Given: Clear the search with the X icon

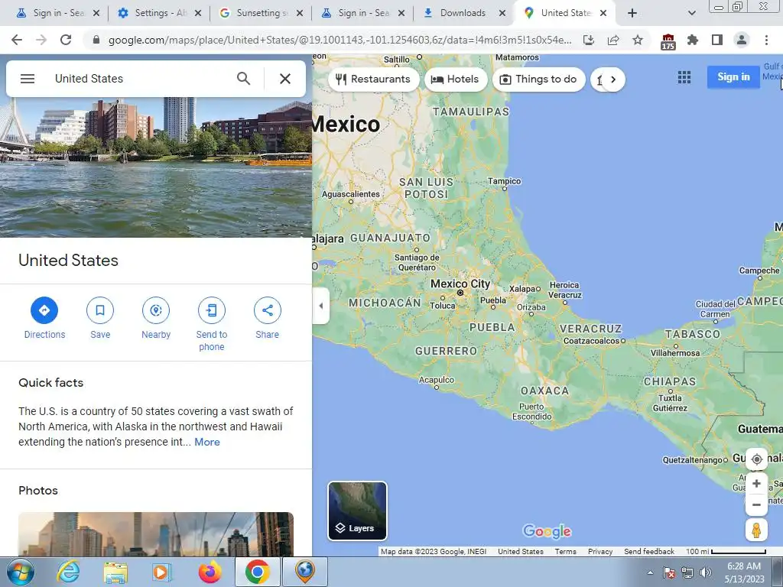Looking at the screenshot, I should pyautogui.click(x=285, y=79).
